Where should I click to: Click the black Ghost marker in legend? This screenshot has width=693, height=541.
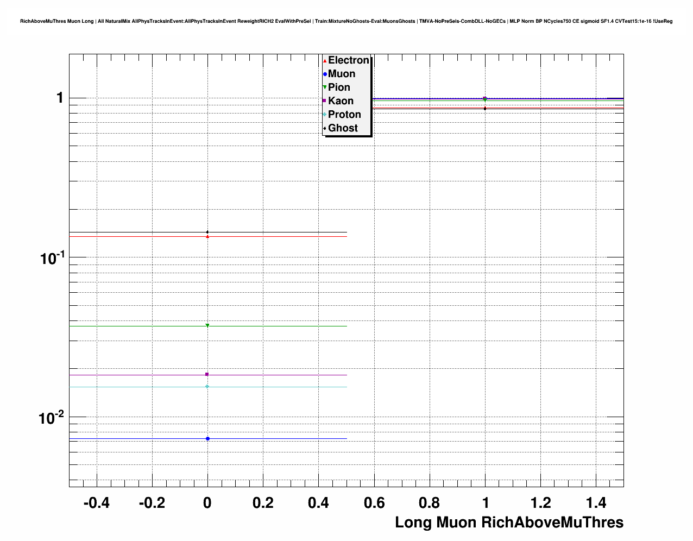pos(325,128)
